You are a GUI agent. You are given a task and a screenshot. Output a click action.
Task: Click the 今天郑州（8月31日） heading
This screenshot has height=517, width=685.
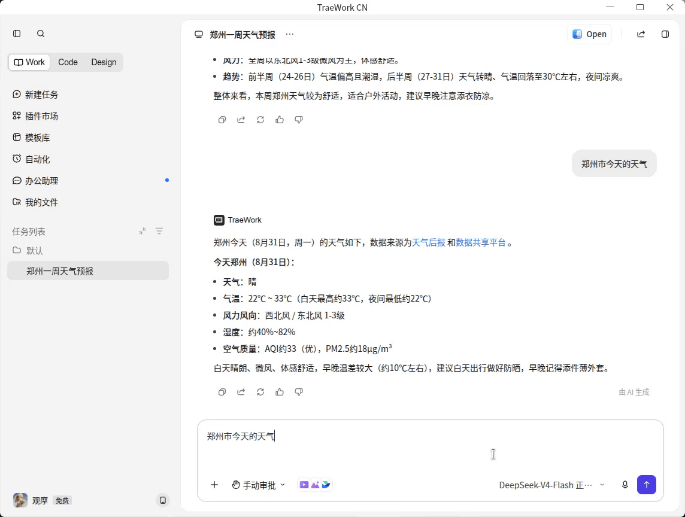[254, 263]
